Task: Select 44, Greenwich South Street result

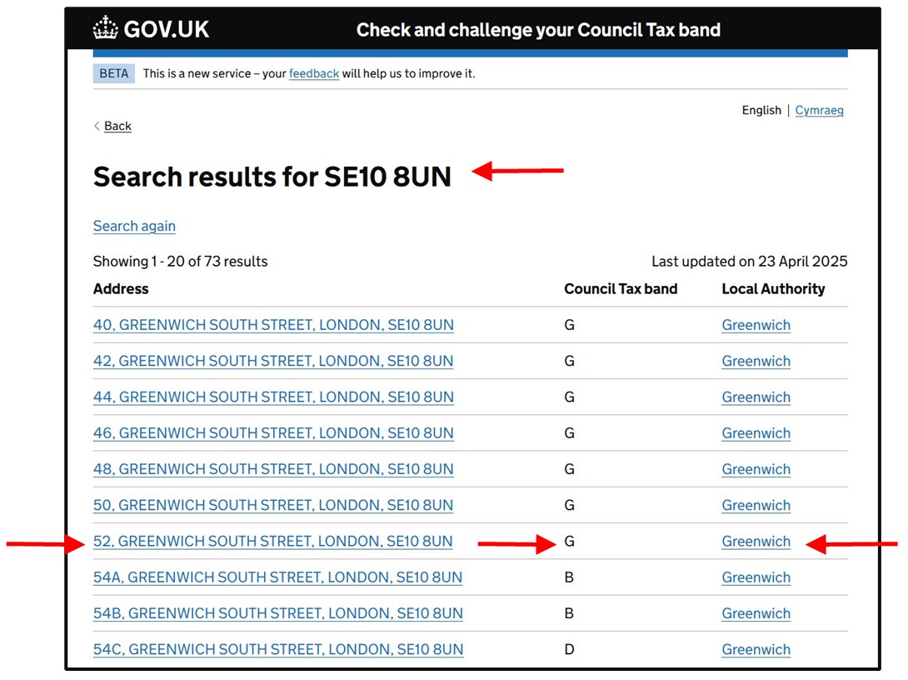Action: tap(273, 397)
